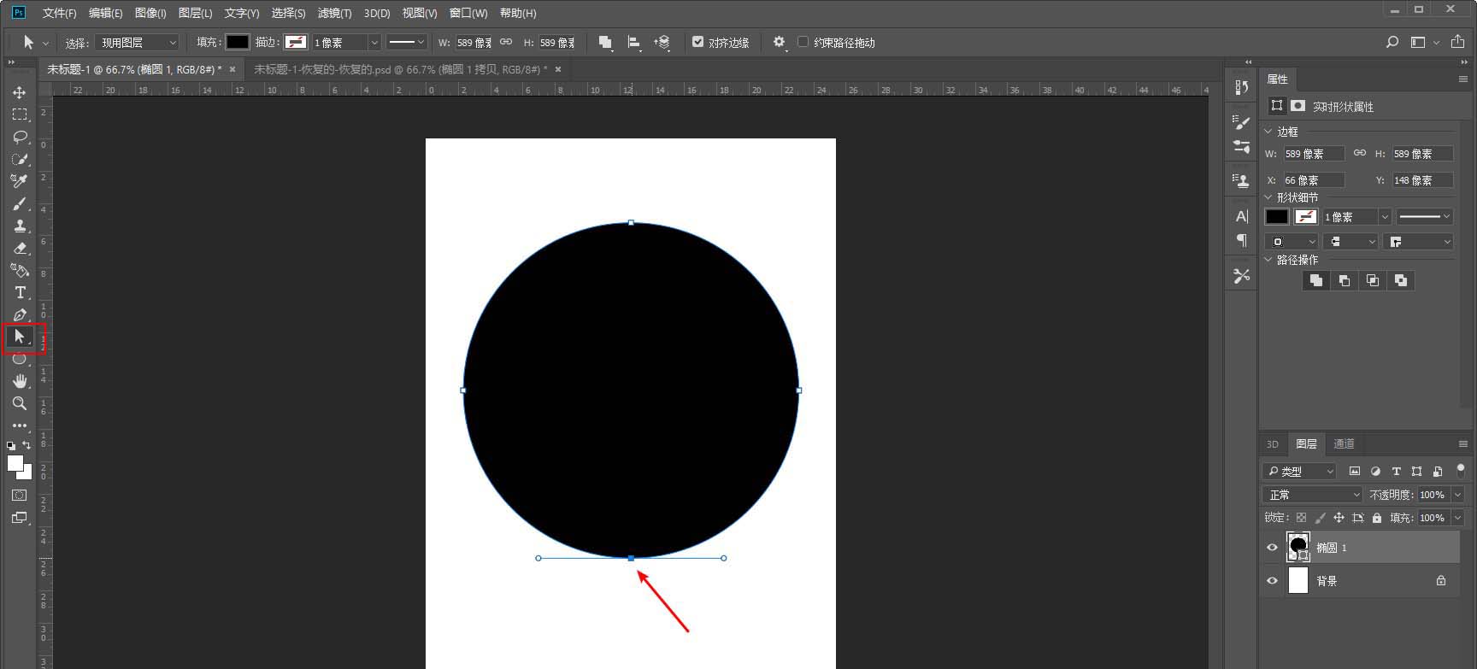Image resolution: width=1477 pixels, height=669 pixels.
Task: Collapse the 路径操作 section
Action: 1268,260
